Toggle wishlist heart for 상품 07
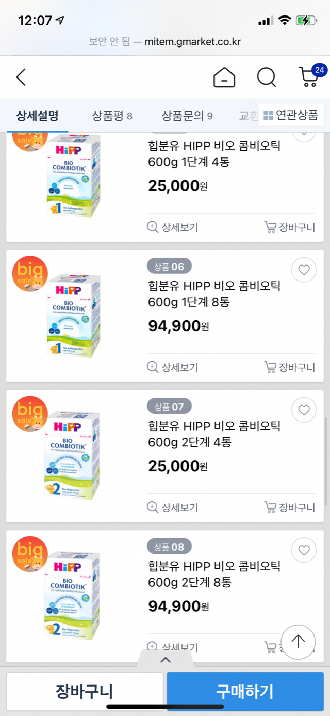The width and height of the screenshot is (330, 716). (304, 410)
